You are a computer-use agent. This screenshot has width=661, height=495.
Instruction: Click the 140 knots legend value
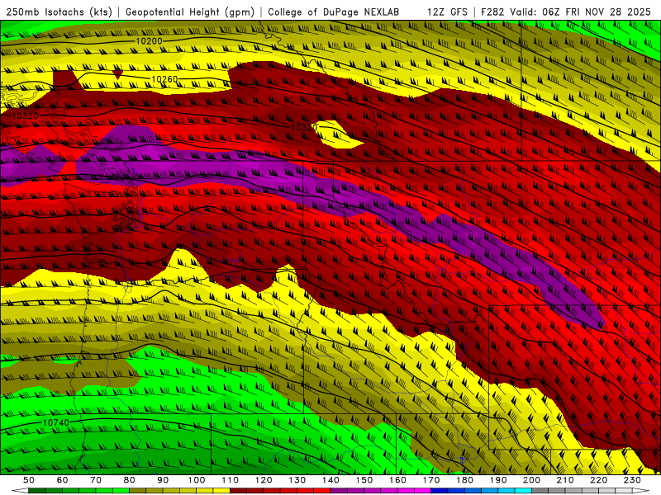[x=330, y=480]
